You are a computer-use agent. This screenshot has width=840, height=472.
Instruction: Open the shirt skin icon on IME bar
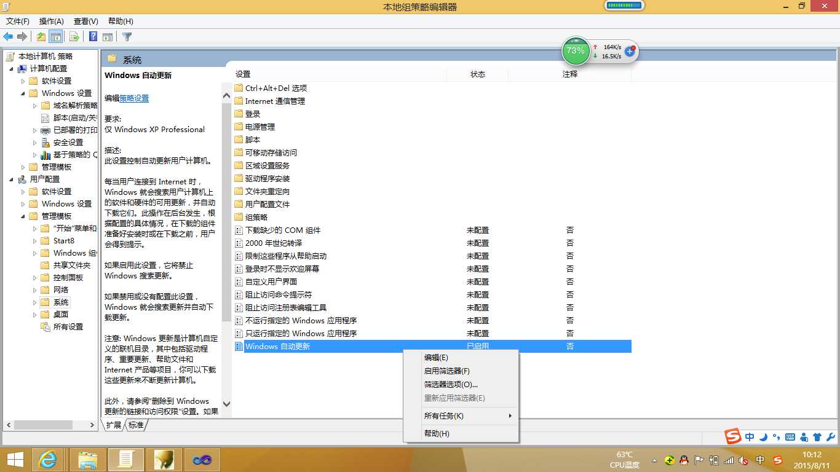817,437
